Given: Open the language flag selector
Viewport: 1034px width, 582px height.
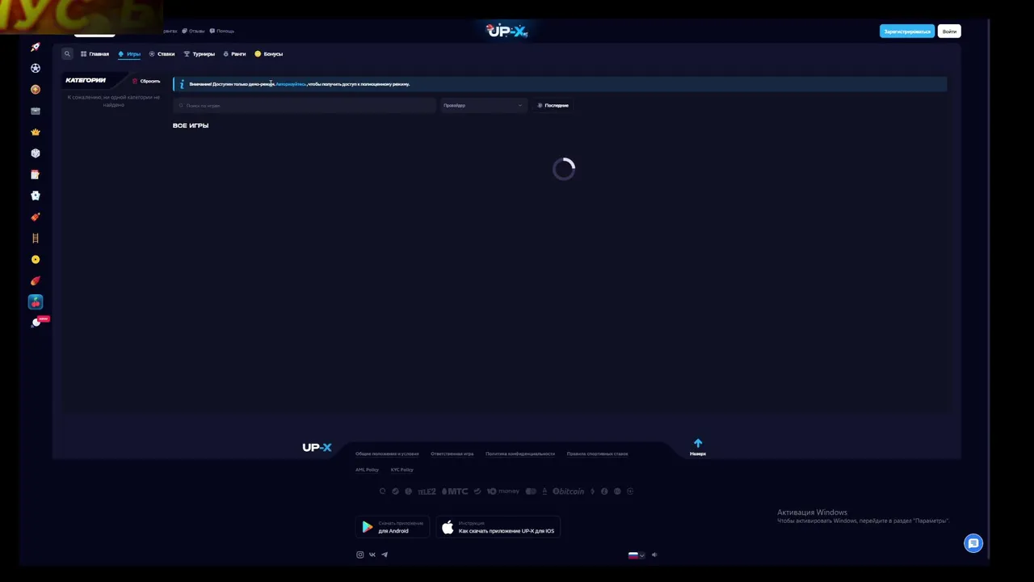Looking at the screenshot, I should [637, 555].
